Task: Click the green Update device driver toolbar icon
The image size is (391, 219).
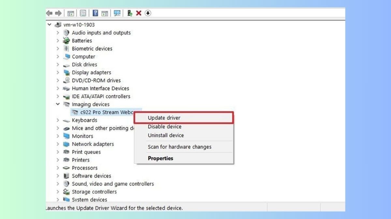Action: (130, 13)
